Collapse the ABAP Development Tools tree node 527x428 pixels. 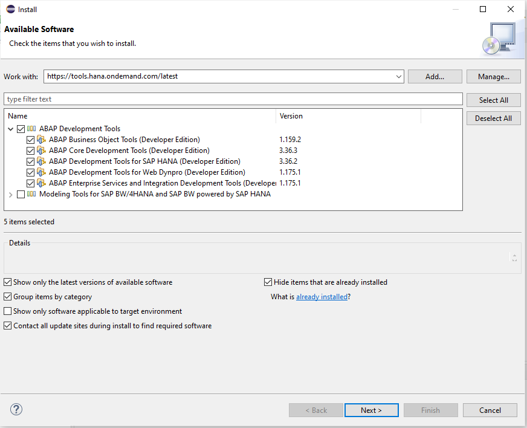(11, 129)
